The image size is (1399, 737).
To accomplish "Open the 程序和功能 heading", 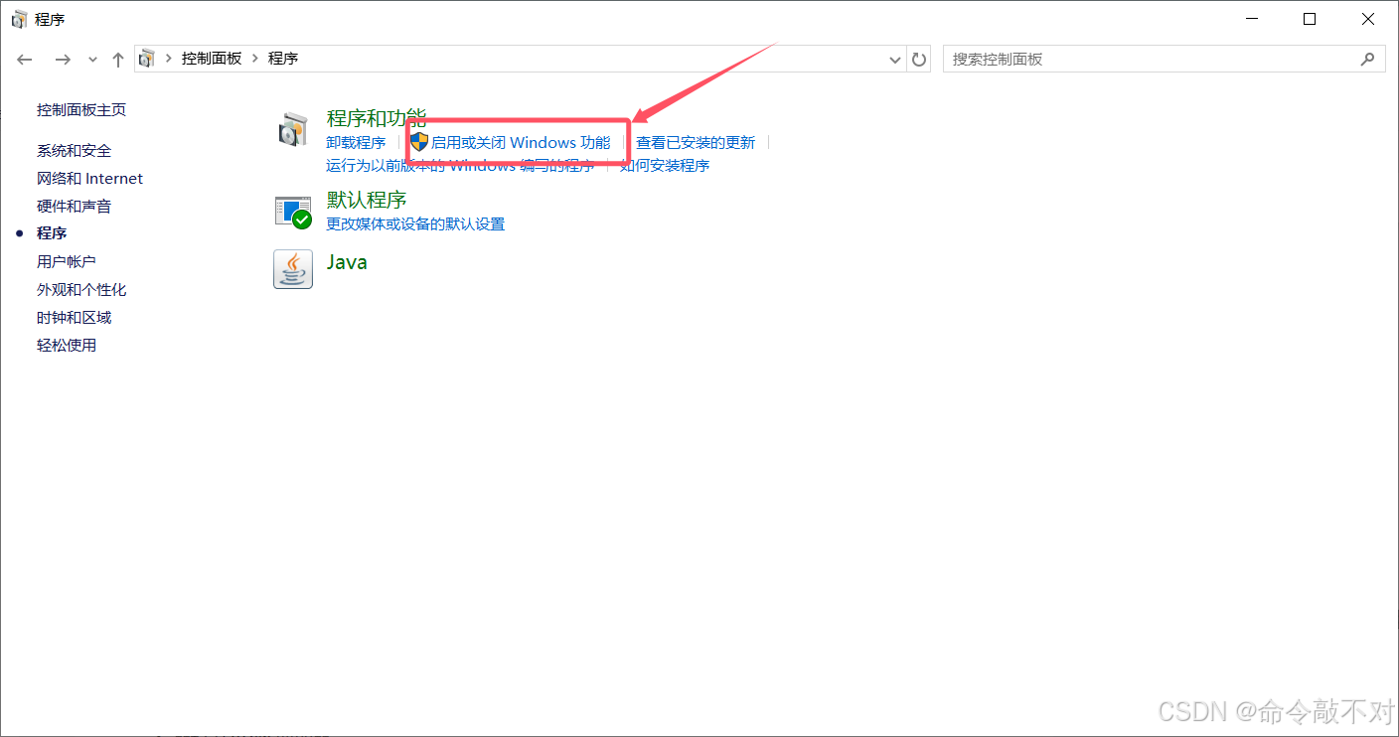I will click(377, 118).
